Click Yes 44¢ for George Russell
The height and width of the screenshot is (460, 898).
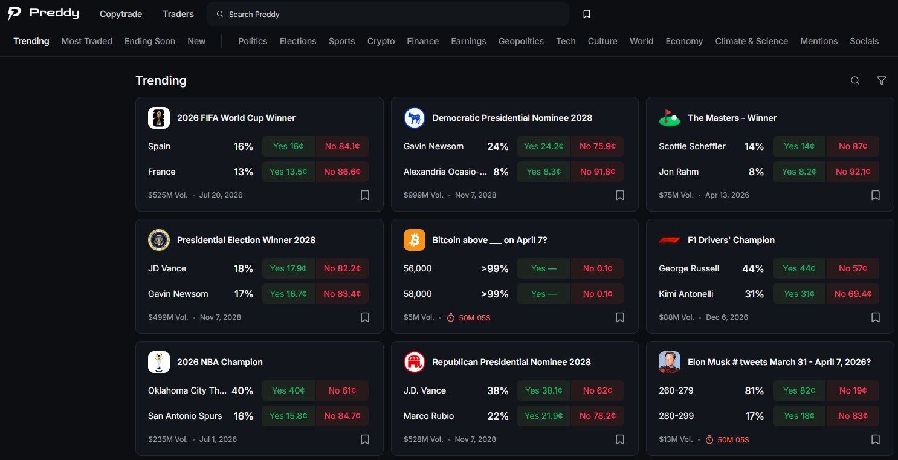click(799, 268)
